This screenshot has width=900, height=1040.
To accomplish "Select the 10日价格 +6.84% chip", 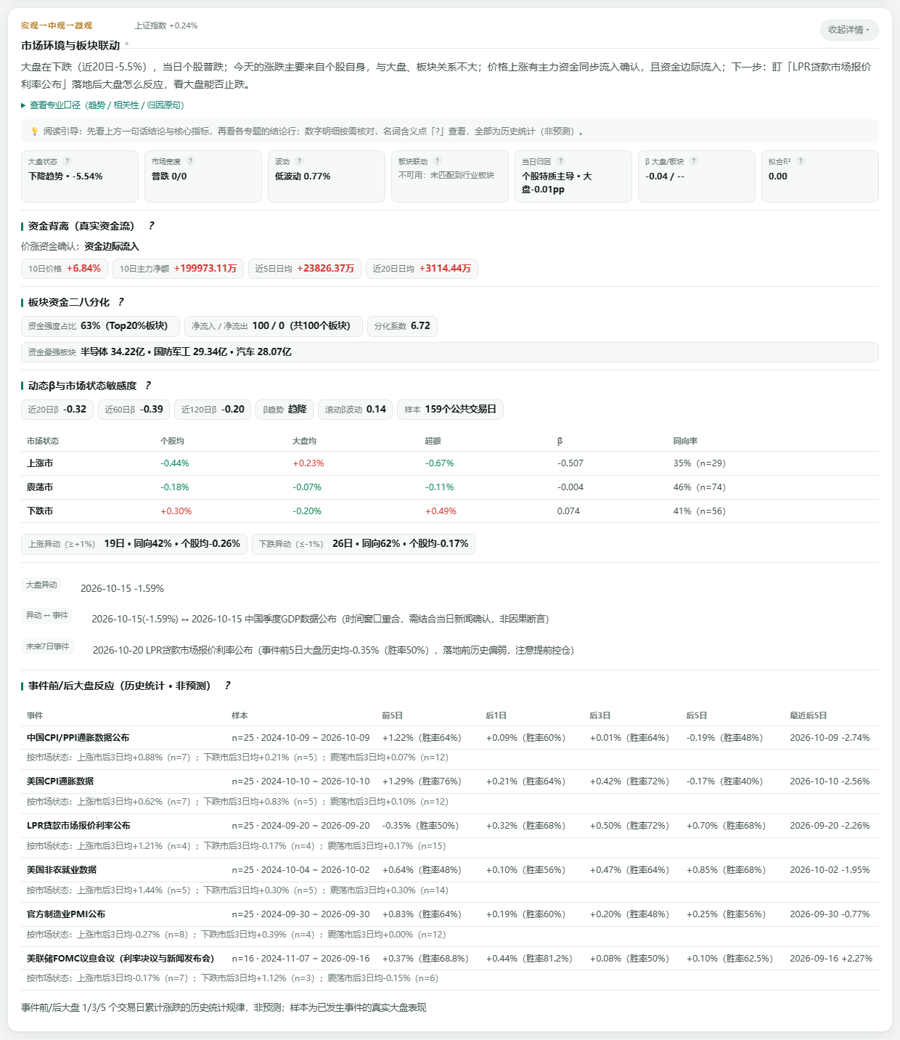I will (x=65, y=269).
